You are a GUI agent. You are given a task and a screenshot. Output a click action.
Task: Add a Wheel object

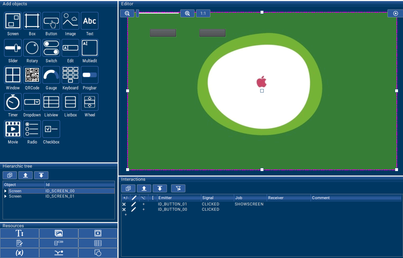tap(90, 102)
